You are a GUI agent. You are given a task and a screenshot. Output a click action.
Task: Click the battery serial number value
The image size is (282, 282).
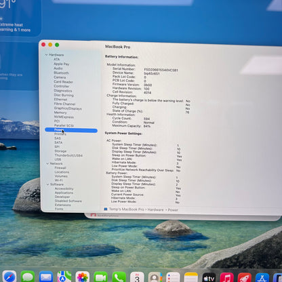click(161, 70)
